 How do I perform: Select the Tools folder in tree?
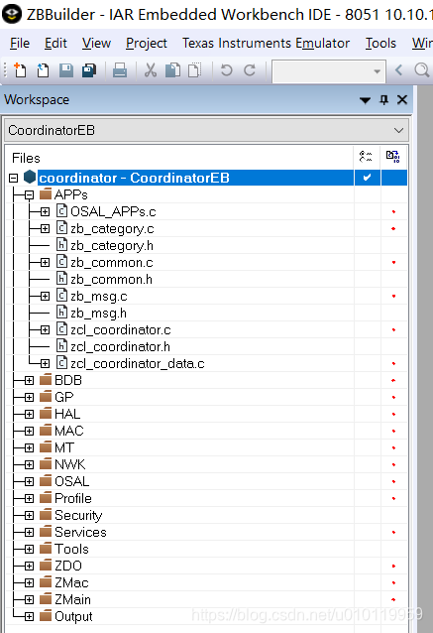(71, 549)
